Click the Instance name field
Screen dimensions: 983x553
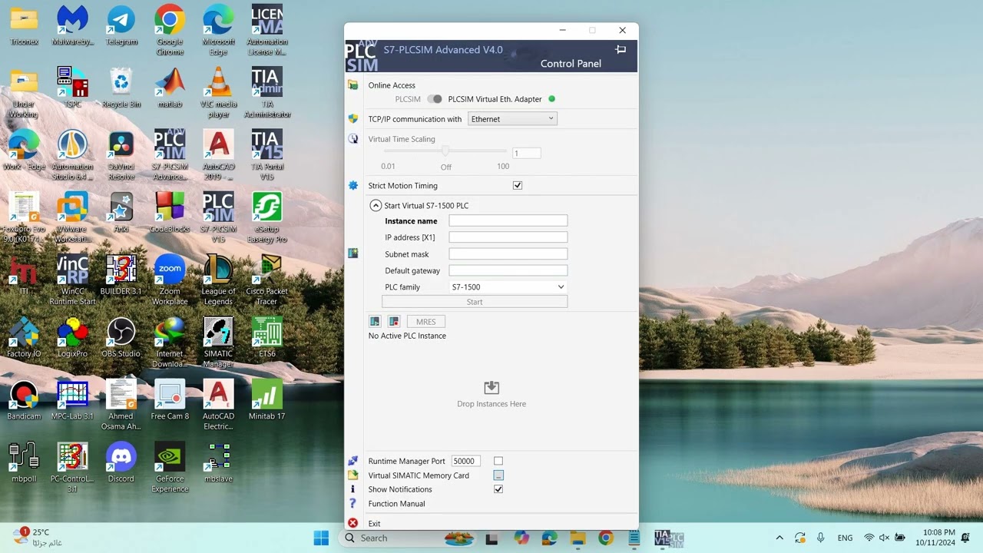click(508, 221)
